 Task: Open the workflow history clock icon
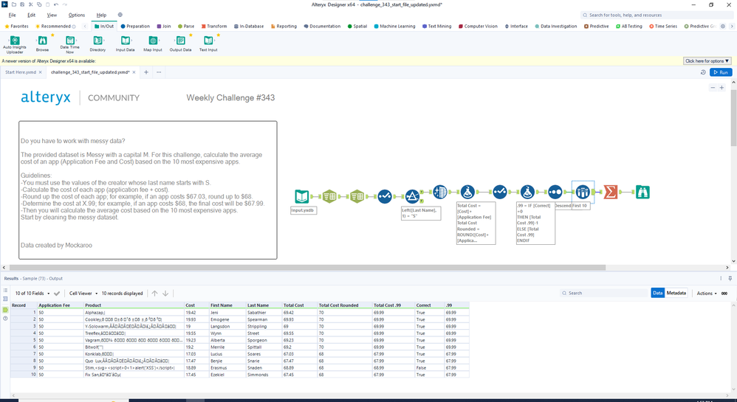[x=703, y=72]
